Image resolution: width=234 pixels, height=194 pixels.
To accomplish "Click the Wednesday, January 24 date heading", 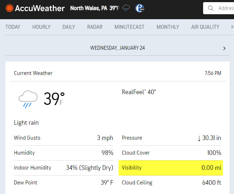I will [x=118, y=48].
